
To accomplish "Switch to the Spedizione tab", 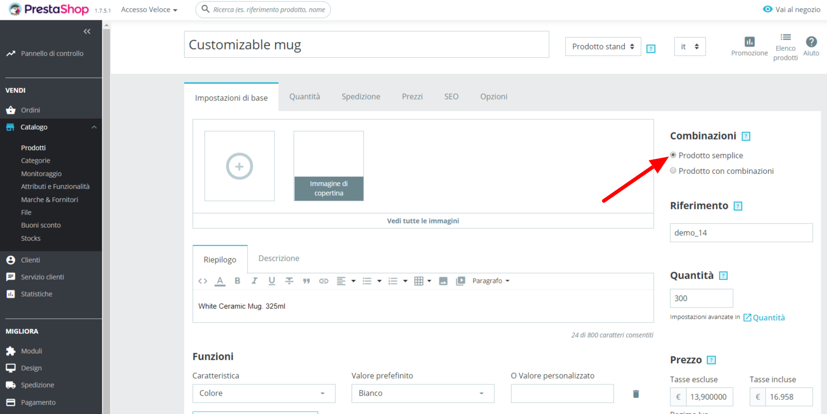I will (361, 97).
